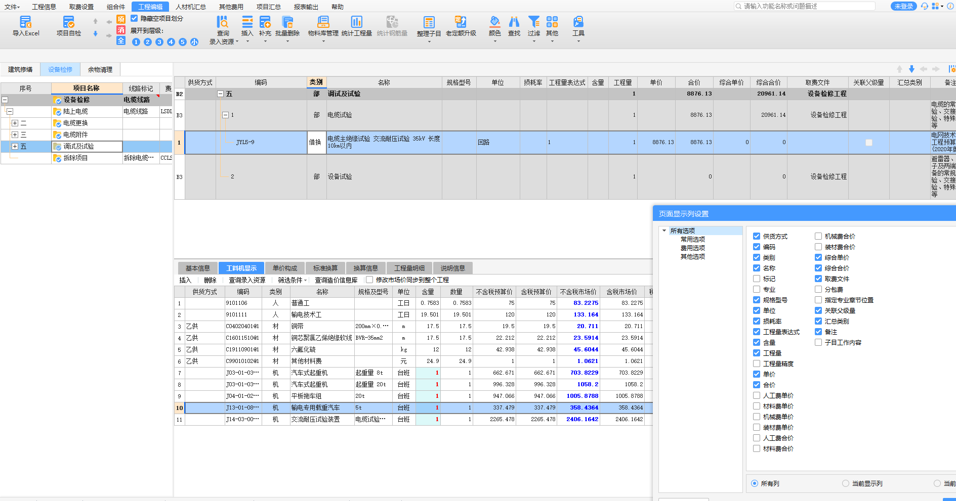The image size is (956, 501).
Task: Open the 文件 menu dropdown
Action: (12, 7)
